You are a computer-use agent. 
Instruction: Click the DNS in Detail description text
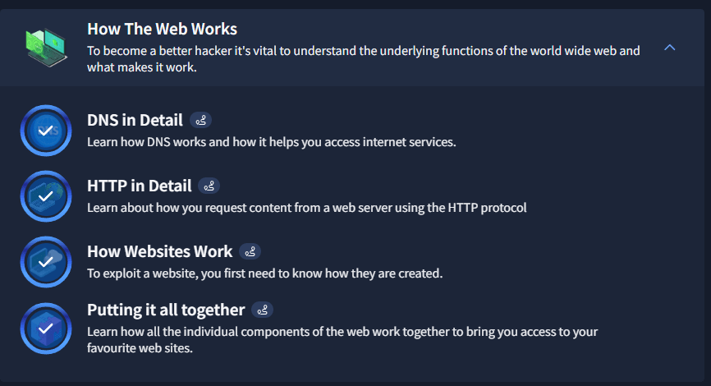pyautogui.click(x=271, y=141)
